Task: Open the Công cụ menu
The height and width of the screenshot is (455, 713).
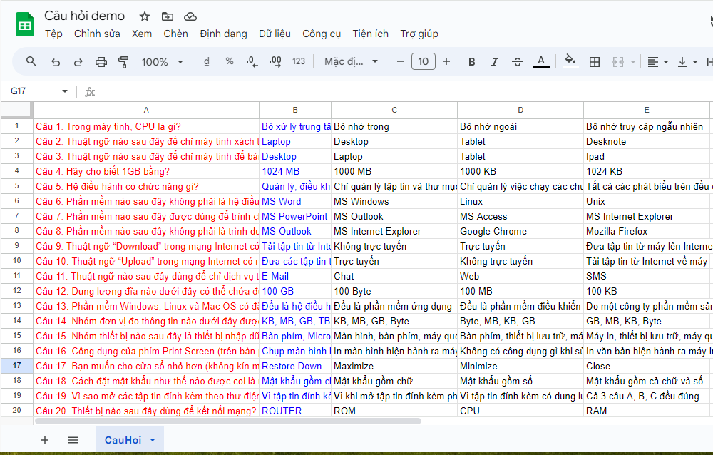Action: [x=322, y=34]
